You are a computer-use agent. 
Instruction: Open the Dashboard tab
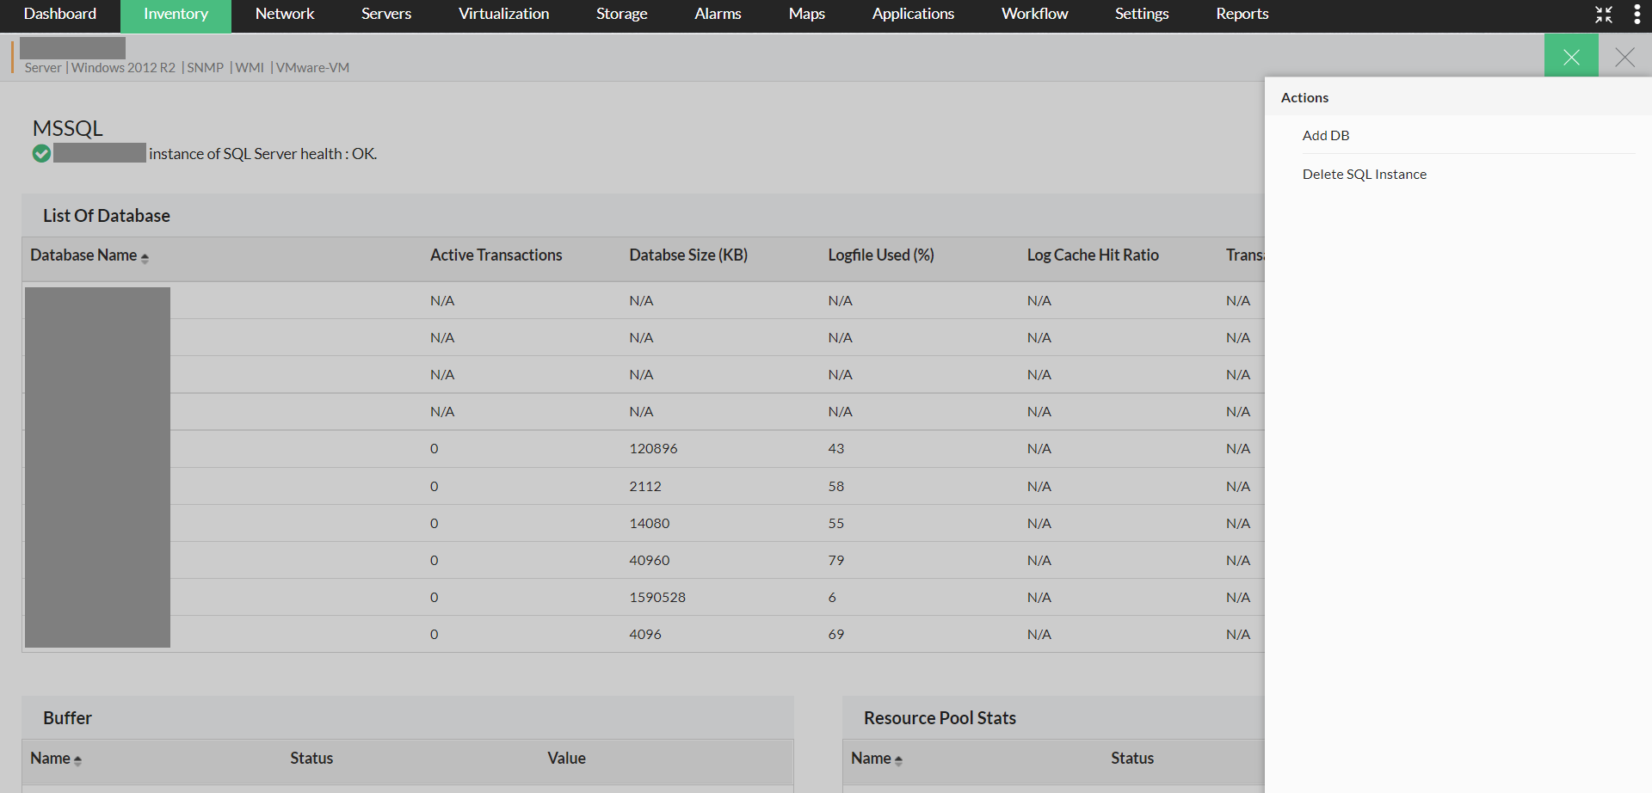click(x=60, y=15)
